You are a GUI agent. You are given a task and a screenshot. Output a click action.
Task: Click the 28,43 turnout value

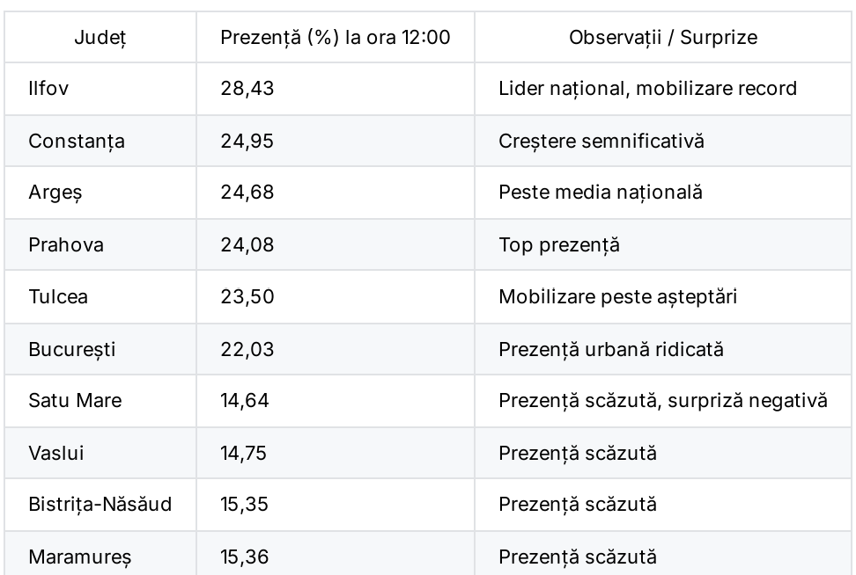coord(247,88)
